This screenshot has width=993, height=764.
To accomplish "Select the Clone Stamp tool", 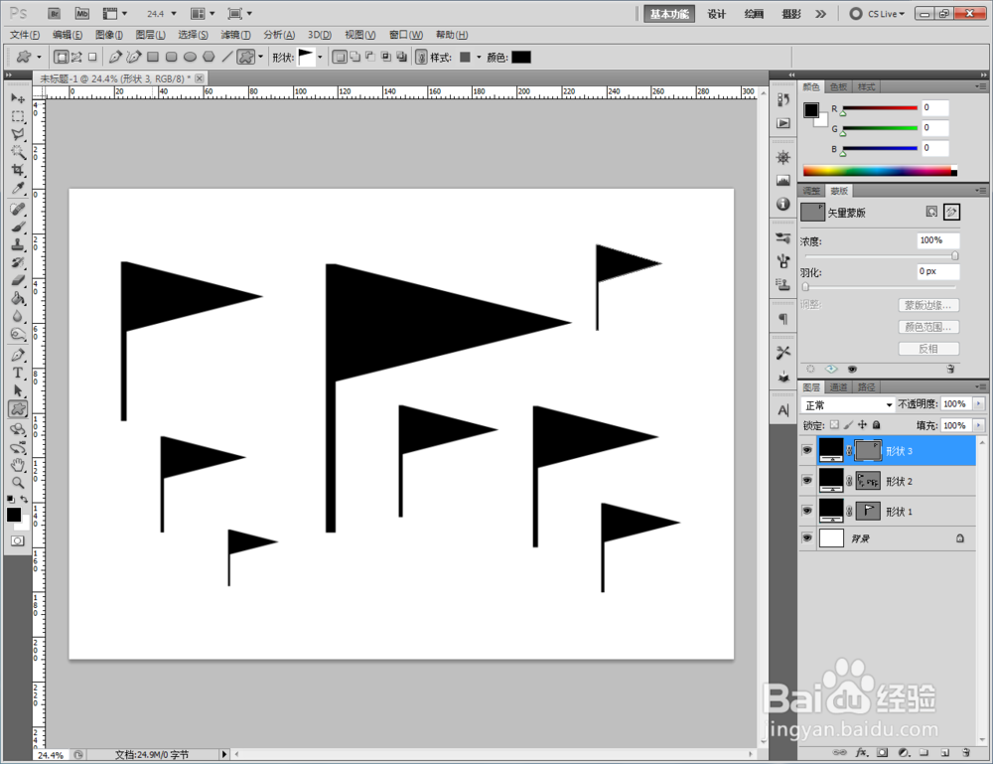I will 18,244.
